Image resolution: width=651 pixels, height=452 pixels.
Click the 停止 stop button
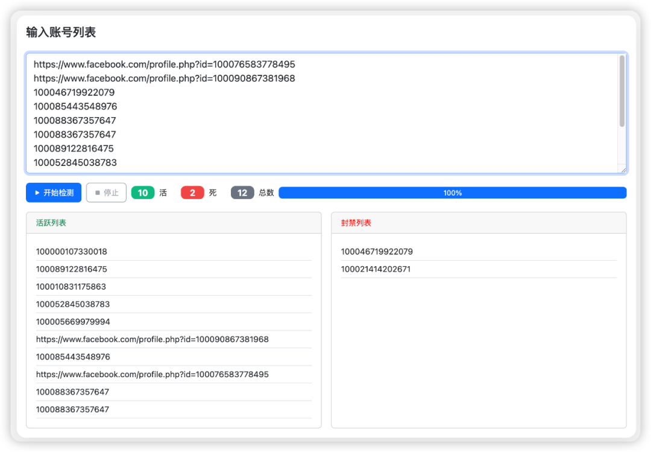pyautogui.click(x=106, y=193)
